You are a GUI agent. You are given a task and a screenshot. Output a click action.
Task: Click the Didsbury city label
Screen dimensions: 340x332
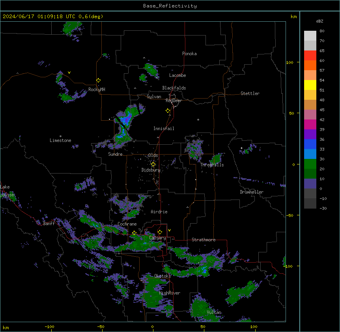coord(151,170)
